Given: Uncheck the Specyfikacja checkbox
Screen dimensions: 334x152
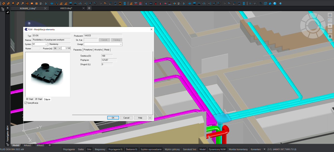Looking at the screenshot, I should (26, 103).
